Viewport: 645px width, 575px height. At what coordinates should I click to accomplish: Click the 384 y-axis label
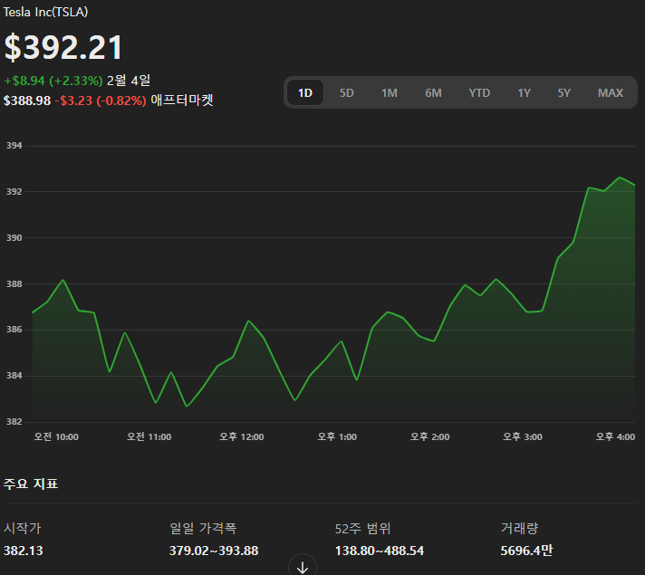tap(14, 376)
